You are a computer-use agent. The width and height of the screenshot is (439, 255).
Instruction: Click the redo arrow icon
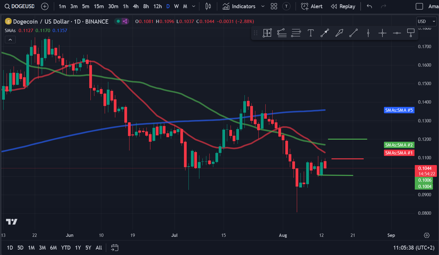383,6
